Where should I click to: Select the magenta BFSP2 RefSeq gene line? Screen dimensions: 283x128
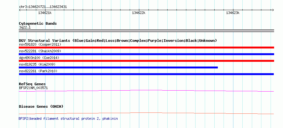coord(146,91)
